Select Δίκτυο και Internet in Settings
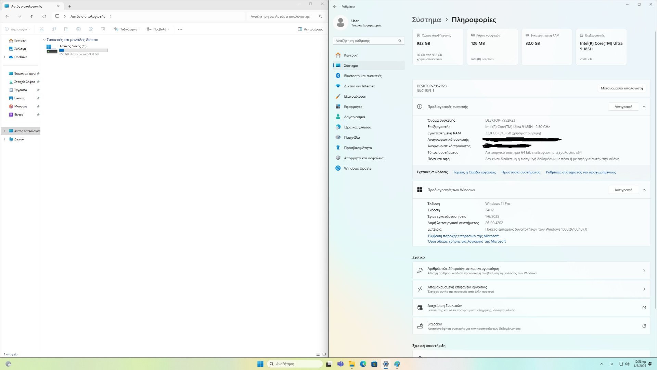Screen dimensions: 657x370 point(369,86)
